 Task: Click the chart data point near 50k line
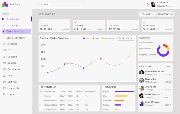(x=65, y=64)
